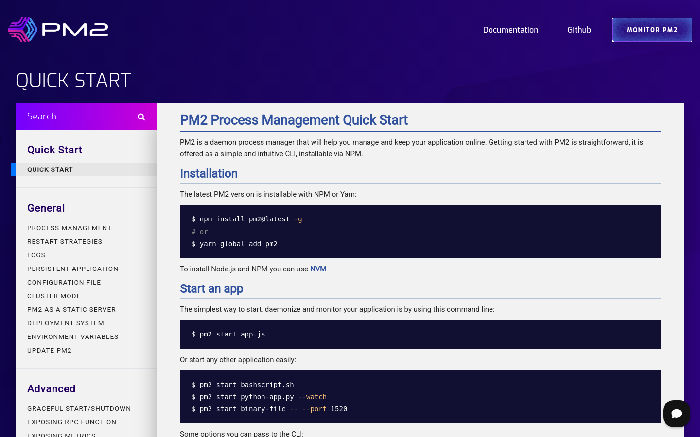
Task: Open the Process Management page
Action: [70, 228]
